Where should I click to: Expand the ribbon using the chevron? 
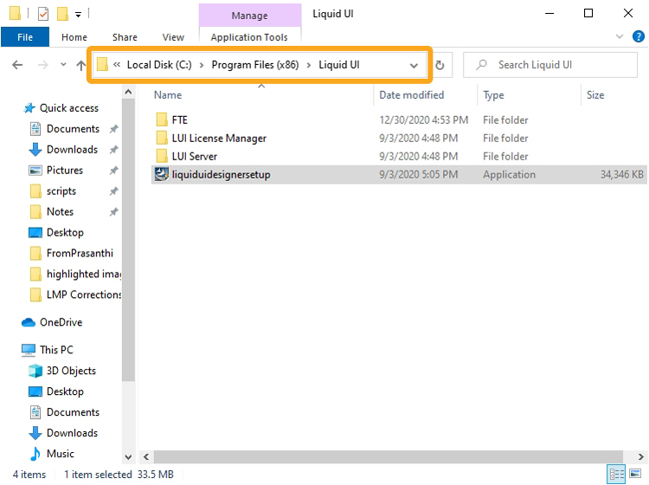pyautogui.click(x=620, y=37)
